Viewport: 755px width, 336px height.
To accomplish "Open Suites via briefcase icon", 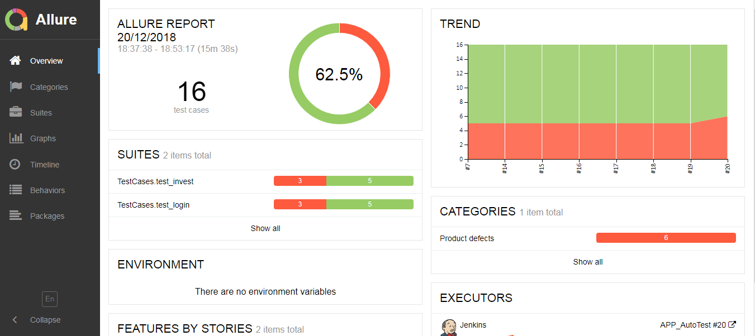I will coord(16,113).
